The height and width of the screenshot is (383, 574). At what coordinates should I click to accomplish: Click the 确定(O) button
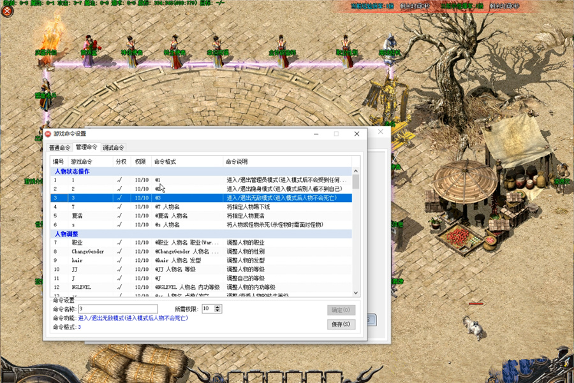(341, 310)
